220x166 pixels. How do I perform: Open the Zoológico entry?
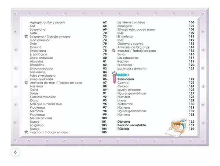coord(125,26)
